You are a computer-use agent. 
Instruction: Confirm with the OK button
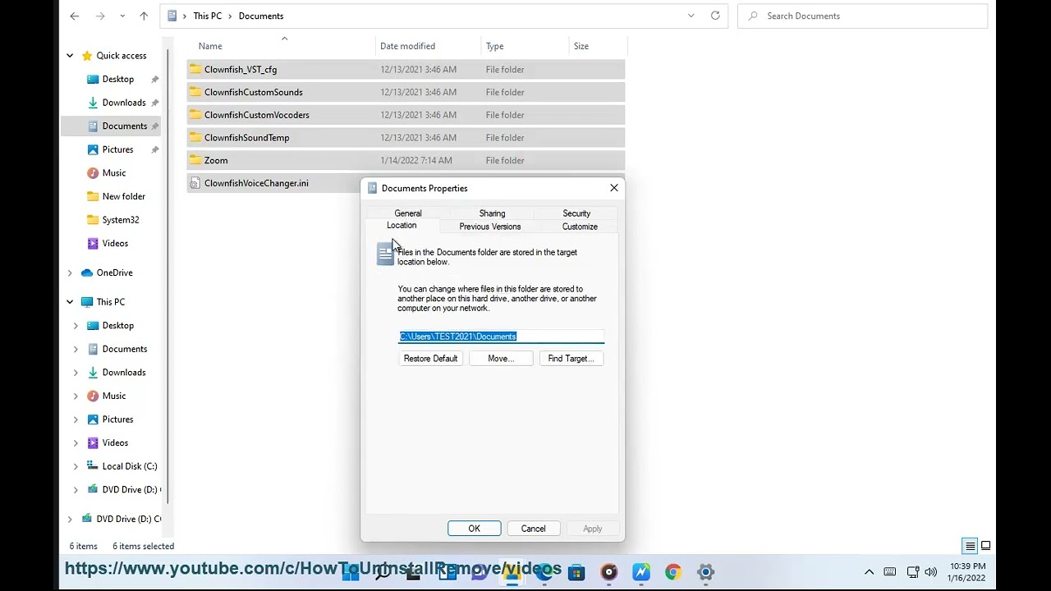474,529
